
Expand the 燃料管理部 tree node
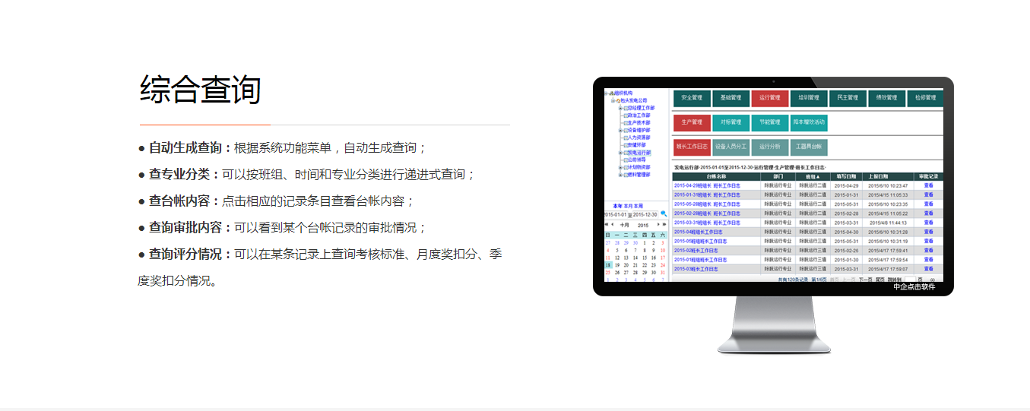tap(620, 175)
